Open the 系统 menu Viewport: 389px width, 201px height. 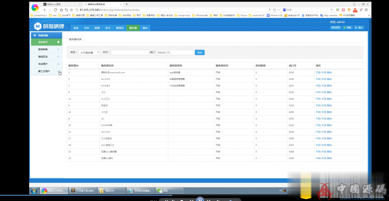76,28
